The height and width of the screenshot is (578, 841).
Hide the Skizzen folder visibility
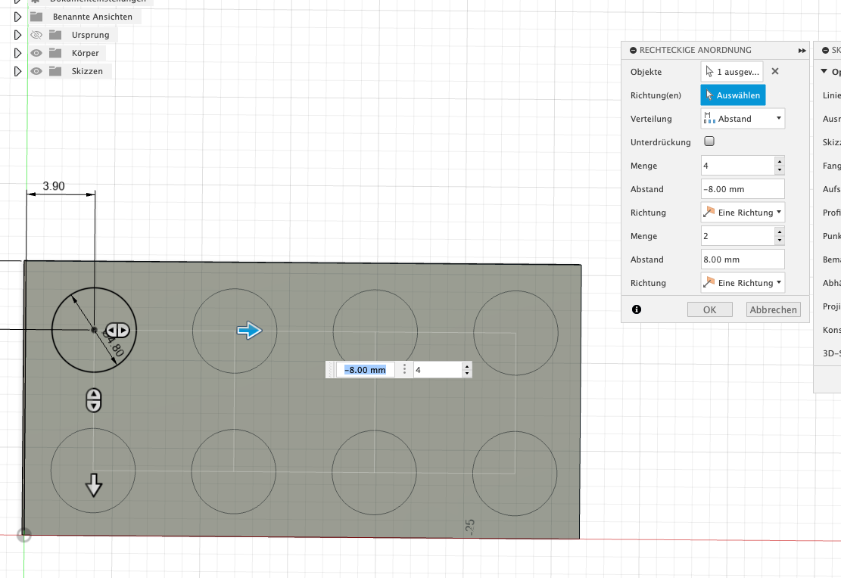pyautogui.click(x=36, y=71)
